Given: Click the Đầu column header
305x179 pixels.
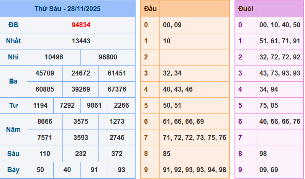Looking at the screenshot, I should (x=150, y=9).
